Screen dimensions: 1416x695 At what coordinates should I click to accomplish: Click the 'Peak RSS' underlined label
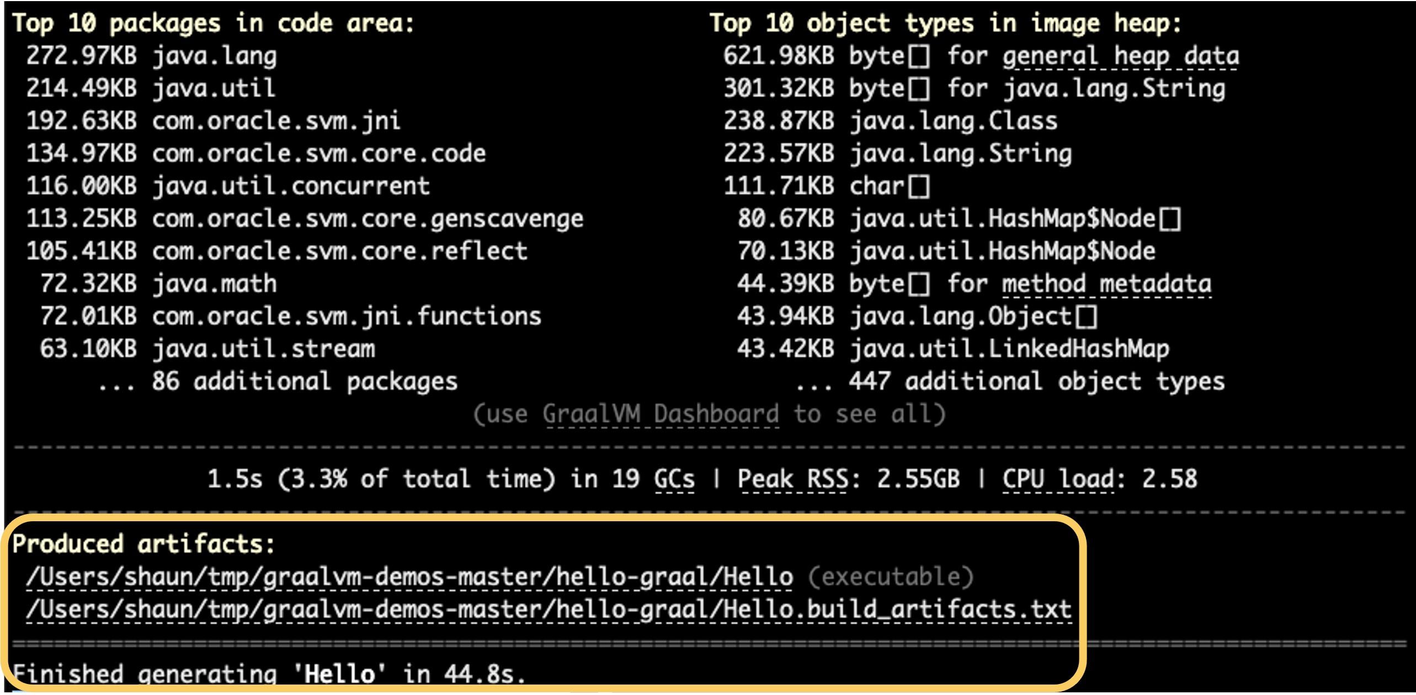point(792,479)
